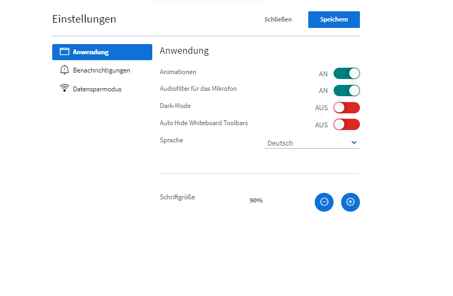
Task: Enable Auto Hide Whiteboard Toolbars
Action: click(x=346, y=125)
